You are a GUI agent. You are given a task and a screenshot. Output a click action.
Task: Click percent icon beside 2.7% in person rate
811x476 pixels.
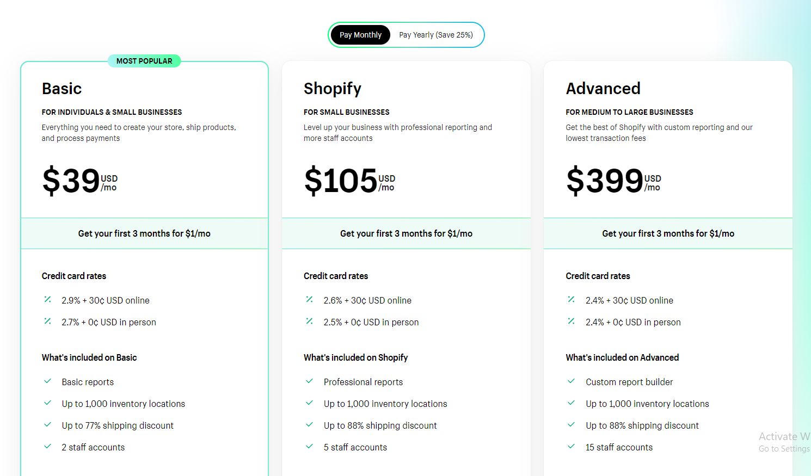pyautogui.click(x=48, y=321)
